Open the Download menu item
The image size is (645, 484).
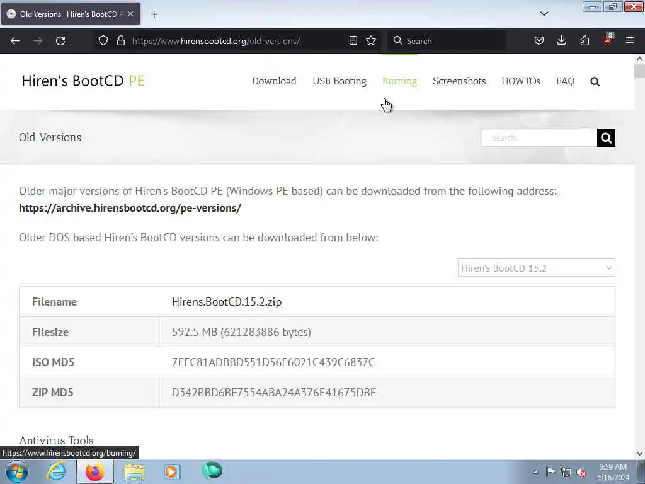point(274,81)
